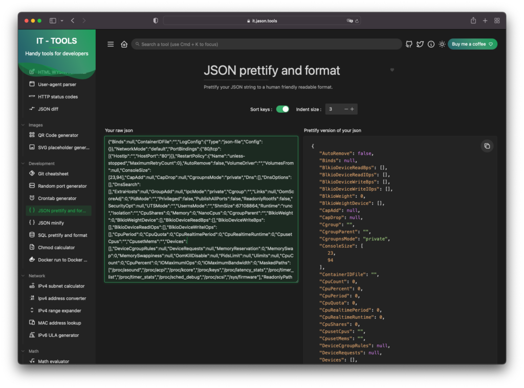Viewport: 524px width, 388px height.
Task: Click the User-agent parser icon
Action: coord(32,84)
